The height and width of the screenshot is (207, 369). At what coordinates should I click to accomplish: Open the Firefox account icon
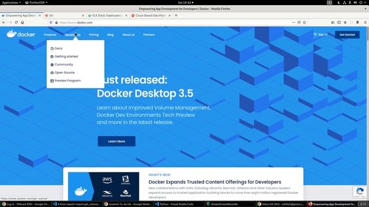[x=345, y=22]
